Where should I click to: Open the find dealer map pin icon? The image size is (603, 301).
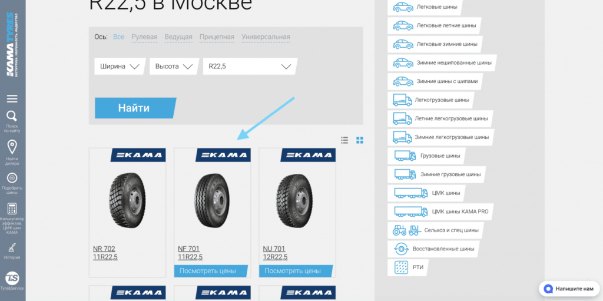(x=12, y=147)
